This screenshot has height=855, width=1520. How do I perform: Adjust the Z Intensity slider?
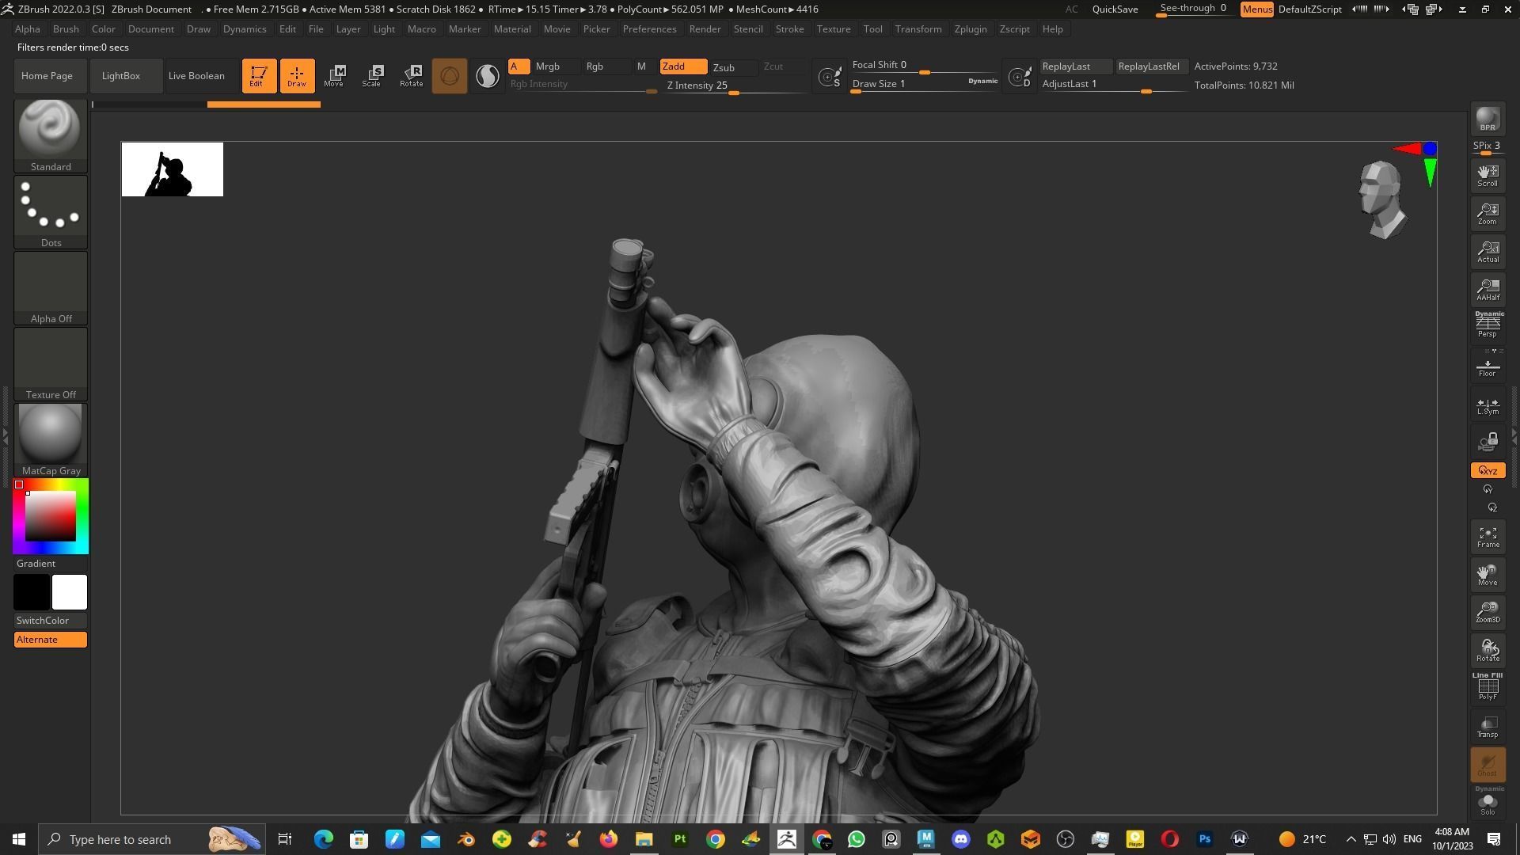736,86
